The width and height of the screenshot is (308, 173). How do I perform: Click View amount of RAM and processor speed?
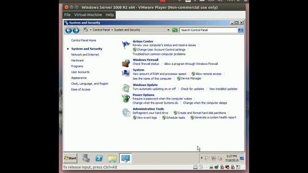(159, 74)
